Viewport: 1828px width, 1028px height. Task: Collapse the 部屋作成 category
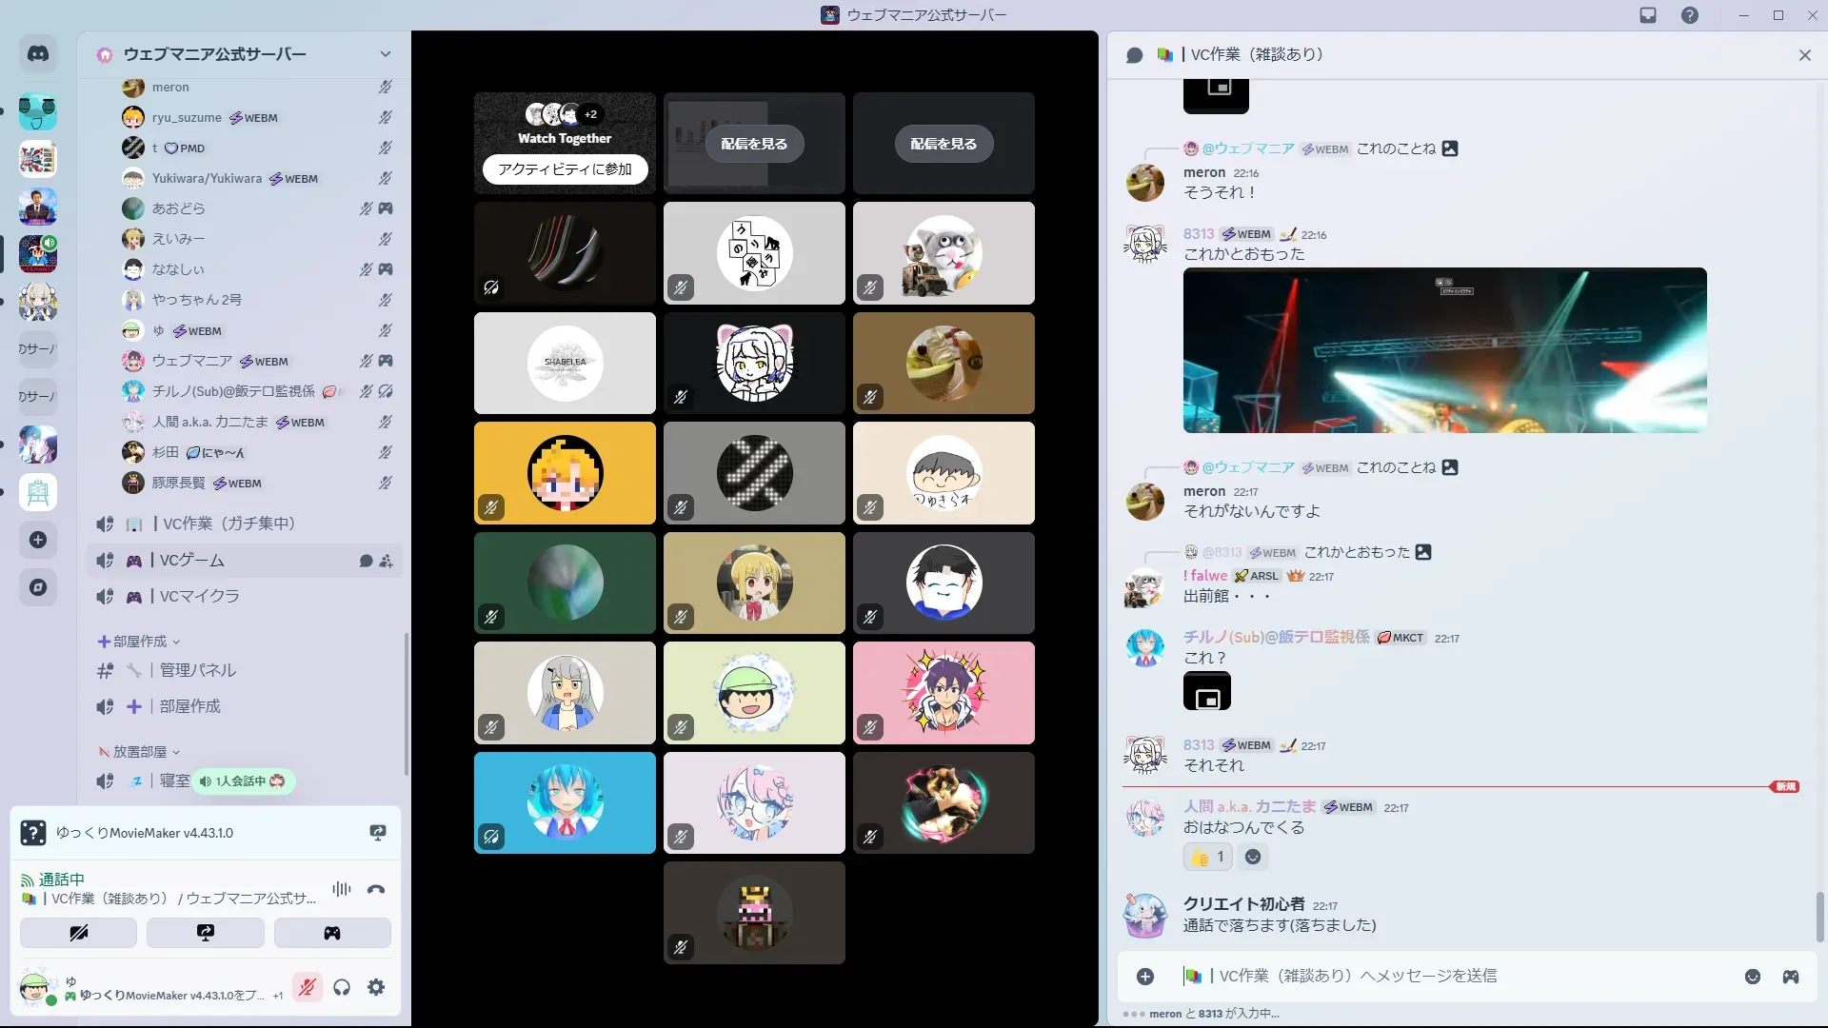(x=139, y=642)
